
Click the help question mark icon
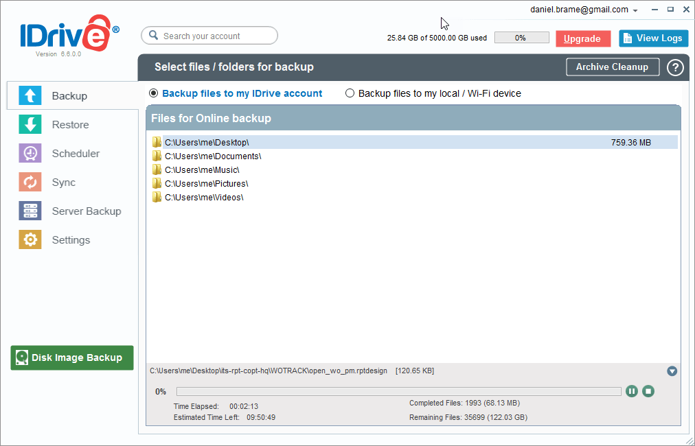pos(675,67)
